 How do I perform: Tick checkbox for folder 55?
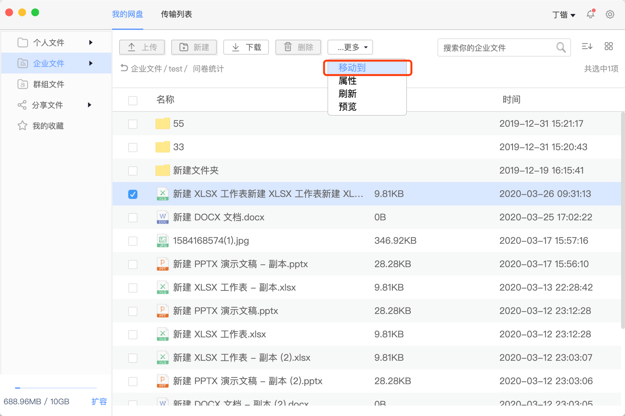(x=133, y=124)
